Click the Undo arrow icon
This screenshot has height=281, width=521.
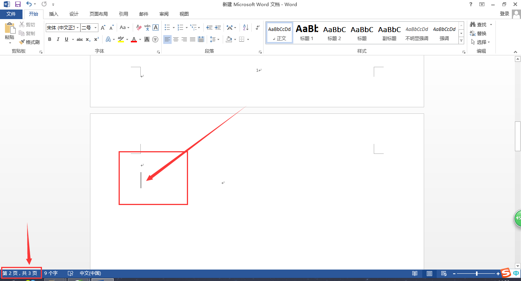click(29, 4)
